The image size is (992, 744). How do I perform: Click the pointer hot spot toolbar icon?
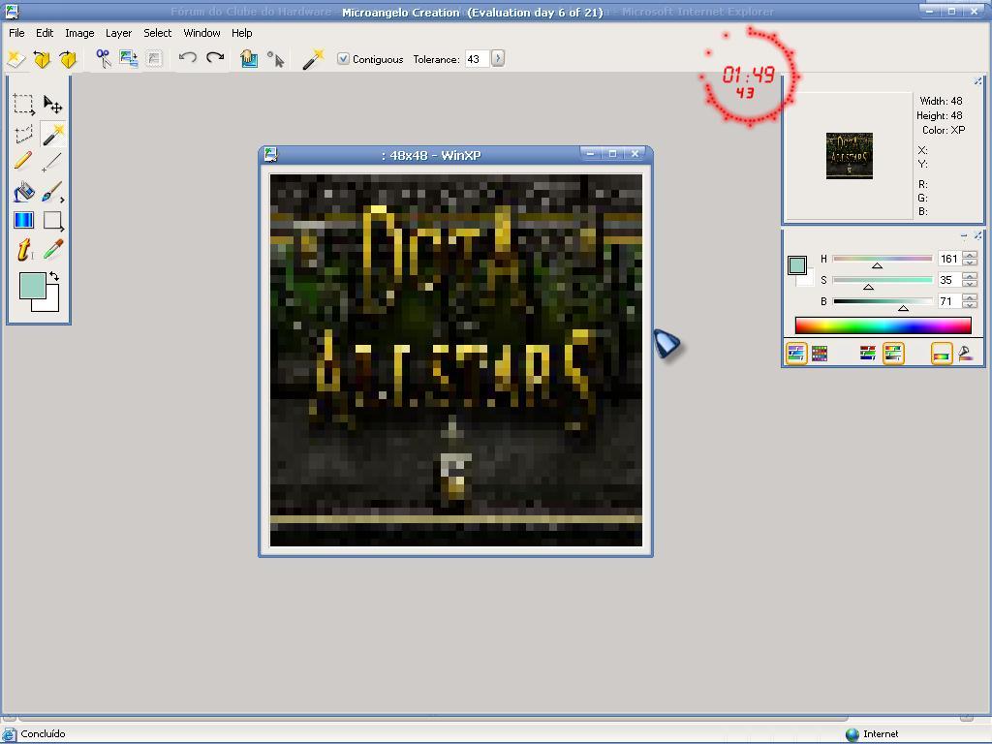(275, 59)
